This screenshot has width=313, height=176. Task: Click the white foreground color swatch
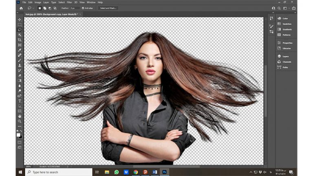click(18, 135)
